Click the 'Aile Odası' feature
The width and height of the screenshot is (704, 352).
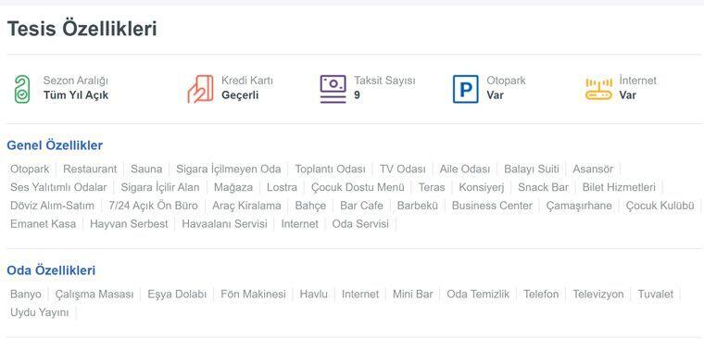(465, 170)
